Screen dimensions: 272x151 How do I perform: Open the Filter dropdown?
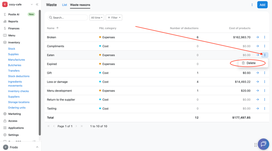(114, 18)
